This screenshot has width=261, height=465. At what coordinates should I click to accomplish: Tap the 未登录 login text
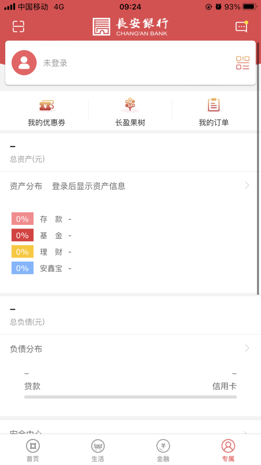click(55, 63)
